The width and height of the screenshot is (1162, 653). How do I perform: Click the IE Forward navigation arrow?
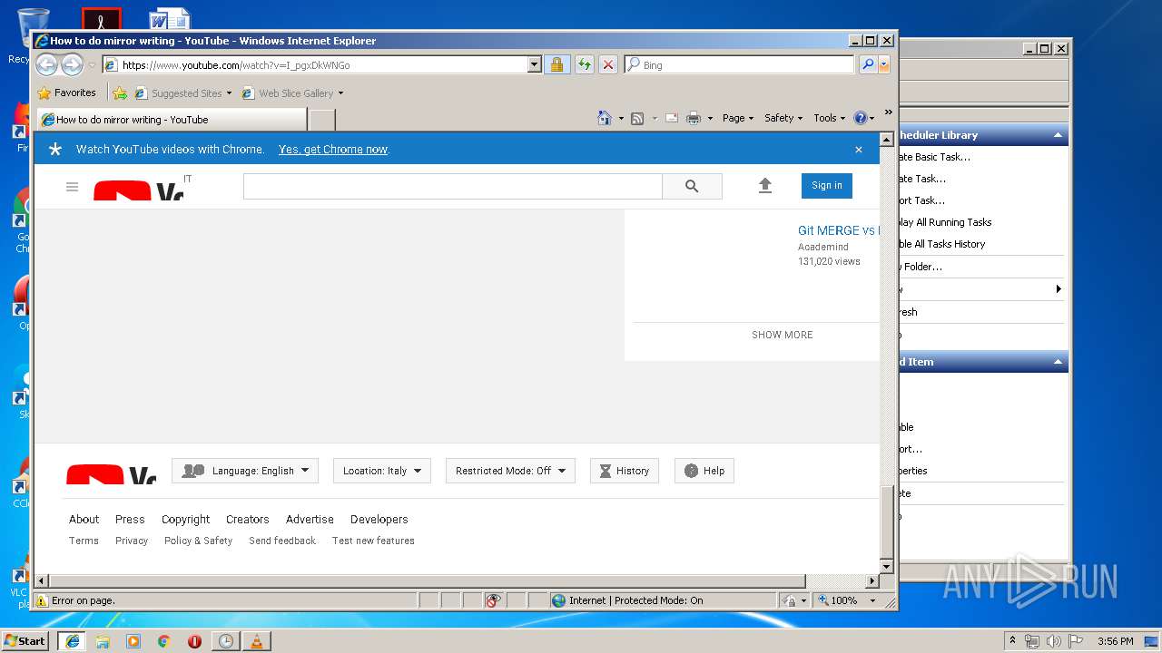(x=72, y=64)
